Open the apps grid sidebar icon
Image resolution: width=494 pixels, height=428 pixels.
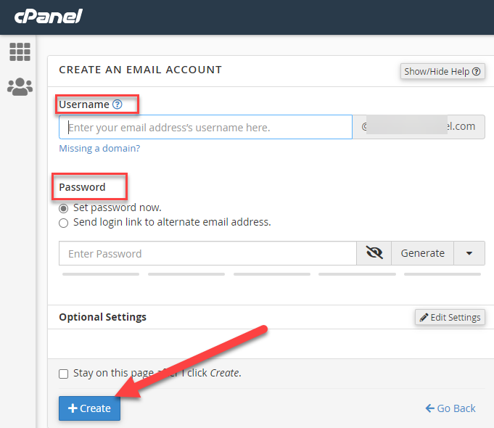[x=20, y=52]
